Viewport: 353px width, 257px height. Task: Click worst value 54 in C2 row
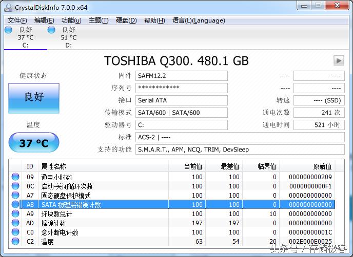(x=236, y=242)
